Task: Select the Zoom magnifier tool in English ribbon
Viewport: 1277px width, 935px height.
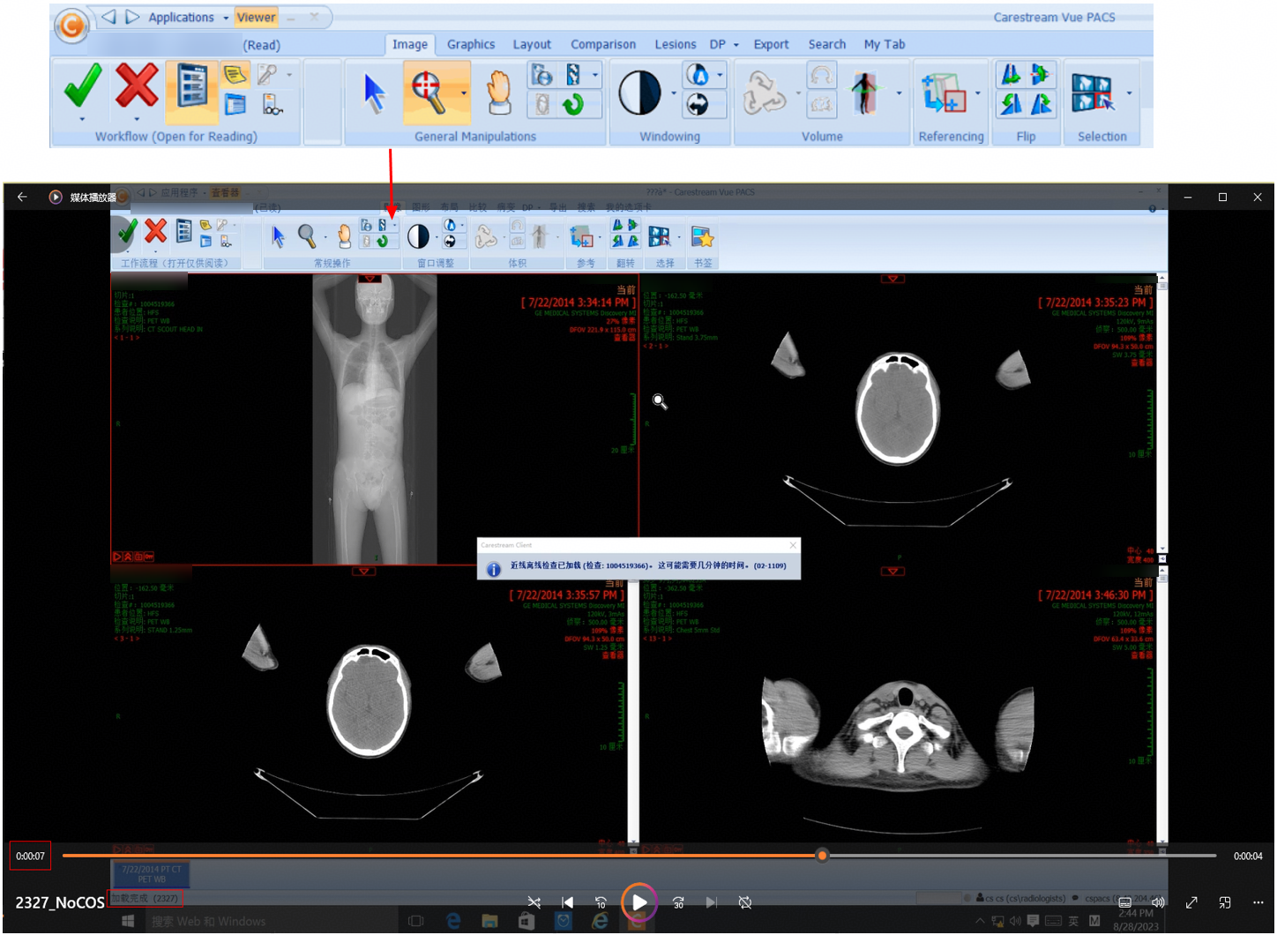Action: click(428, 92)
